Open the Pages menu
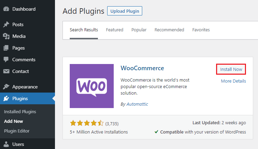The image size is (258, 149). 19,48
